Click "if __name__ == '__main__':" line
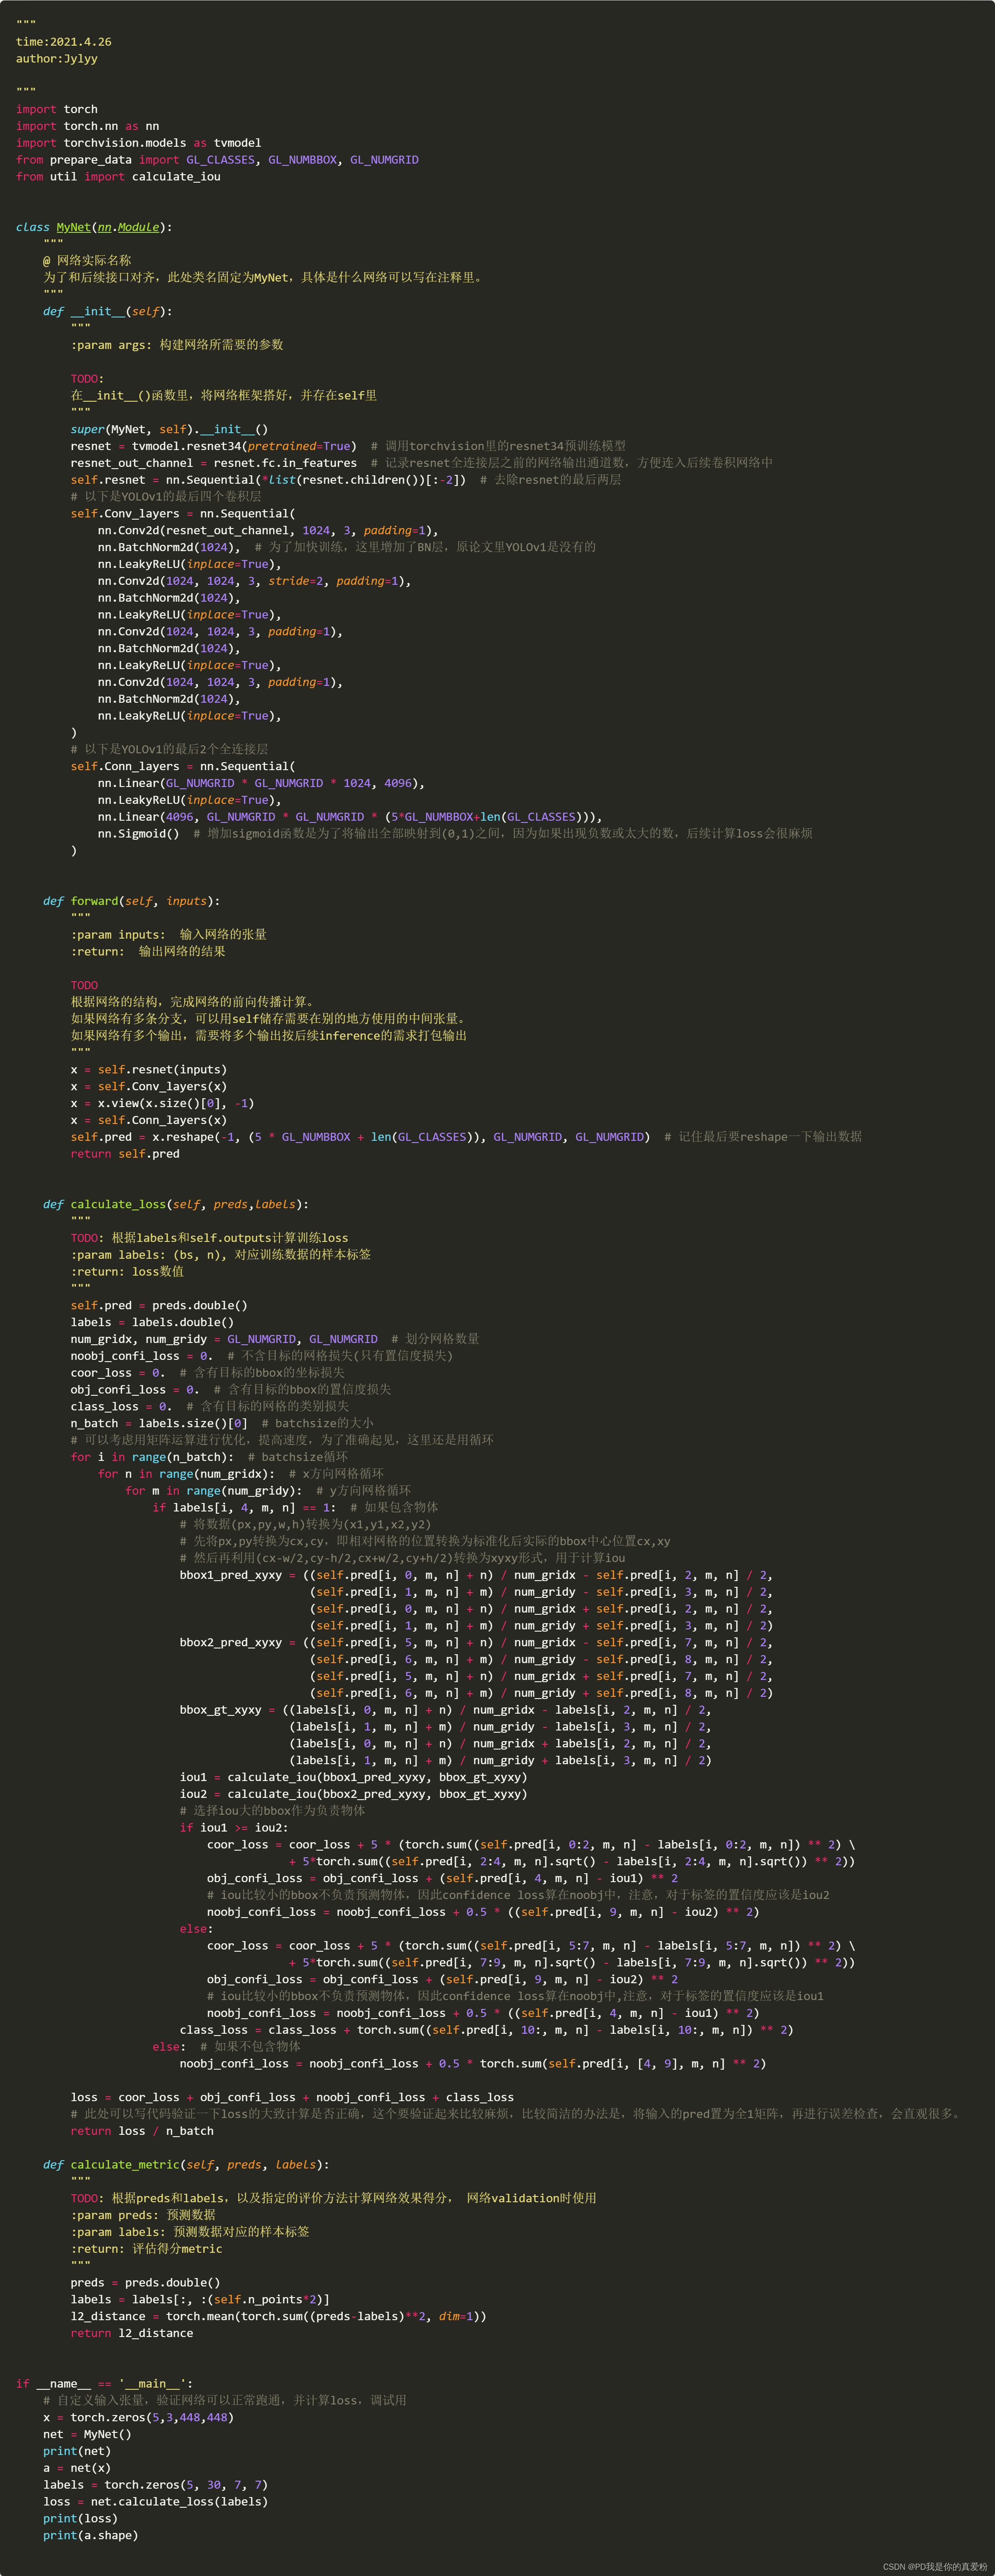Image resolution: width=995 pixels, height=2576 pixels. 104,2384
